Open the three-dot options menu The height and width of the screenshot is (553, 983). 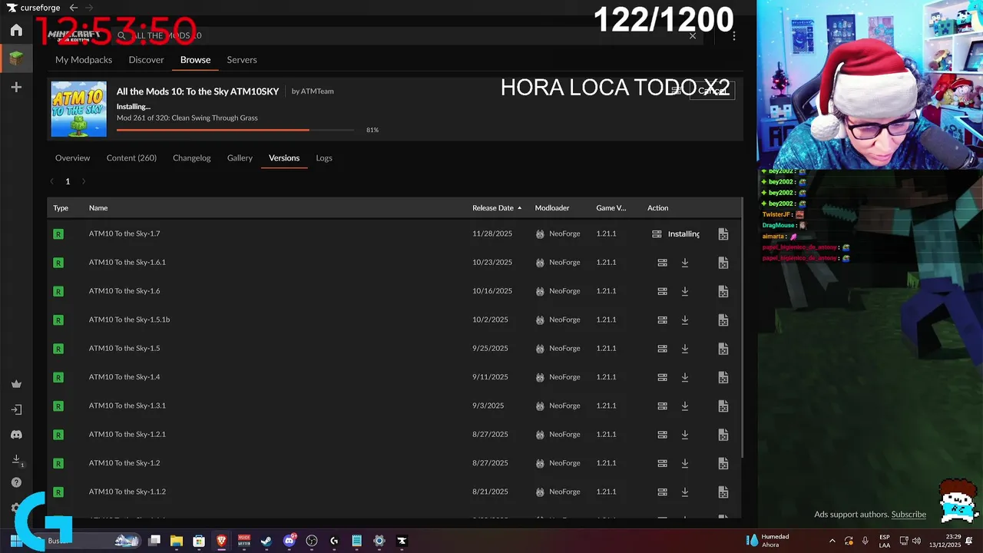[734, 35]
